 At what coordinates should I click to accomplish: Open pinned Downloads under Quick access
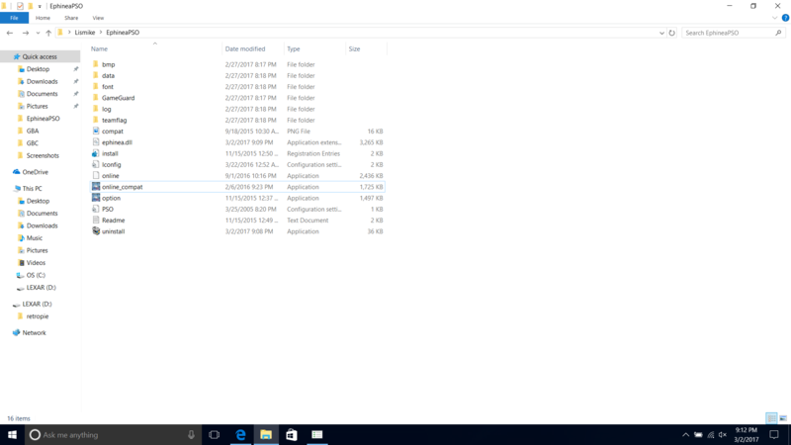tap(42, 81)
